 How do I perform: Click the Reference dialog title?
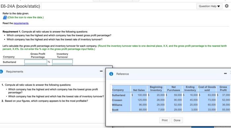pyautogui.click(x=122, y=74)
